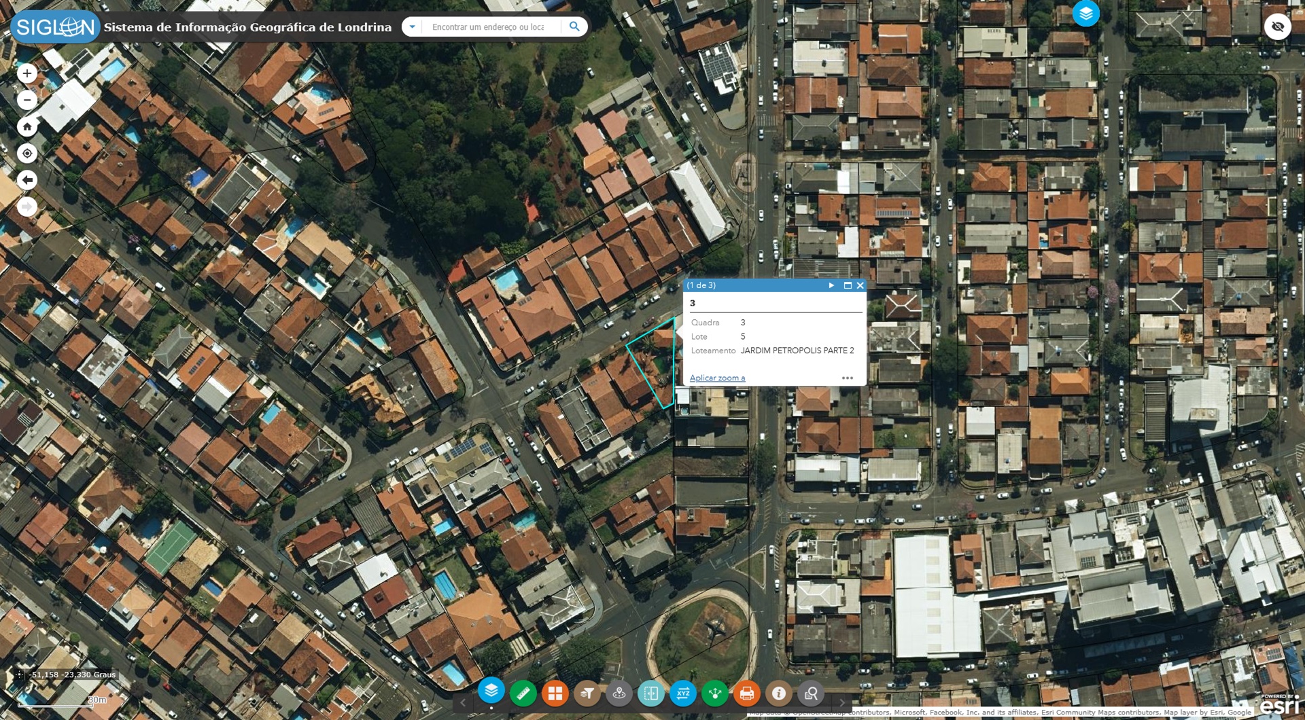Screen dimensions: 1305x720
Task: Return to the default home extent
Action: coord(27,126)
